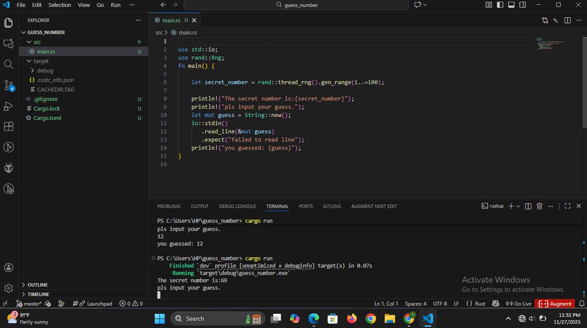Open the Extensions view
Image resolution: width=587 pixels, height=328 pixels.
(x=8, y=126)
